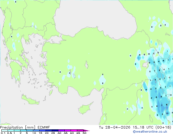This screenshot has height=134, width=173.
Task: Pick the magenta 40 to 45 mm swatch
Action: coord(74,130)
